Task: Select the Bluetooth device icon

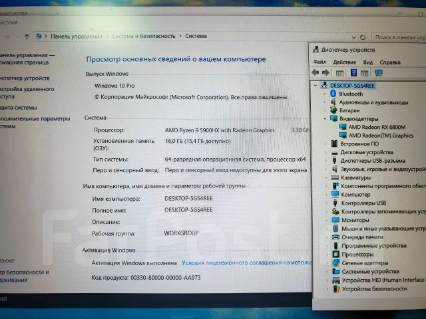Action: 333,94
